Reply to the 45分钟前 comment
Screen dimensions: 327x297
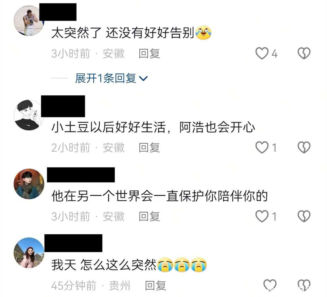[x=156, y=285]
